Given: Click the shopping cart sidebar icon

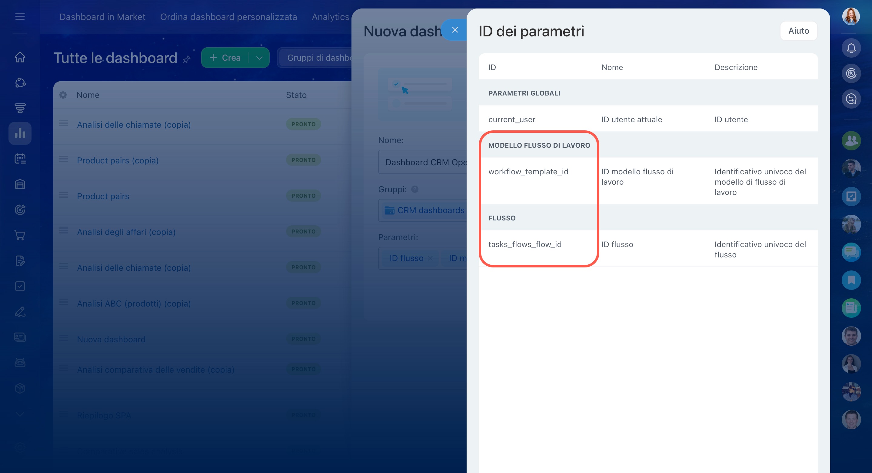Looking at the screenshot, I should (20, 235).
